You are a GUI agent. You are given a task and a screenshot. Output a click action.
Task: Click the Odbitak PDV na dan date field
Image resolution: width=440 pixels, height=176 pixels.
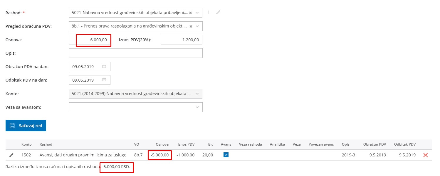coord(90,80)
